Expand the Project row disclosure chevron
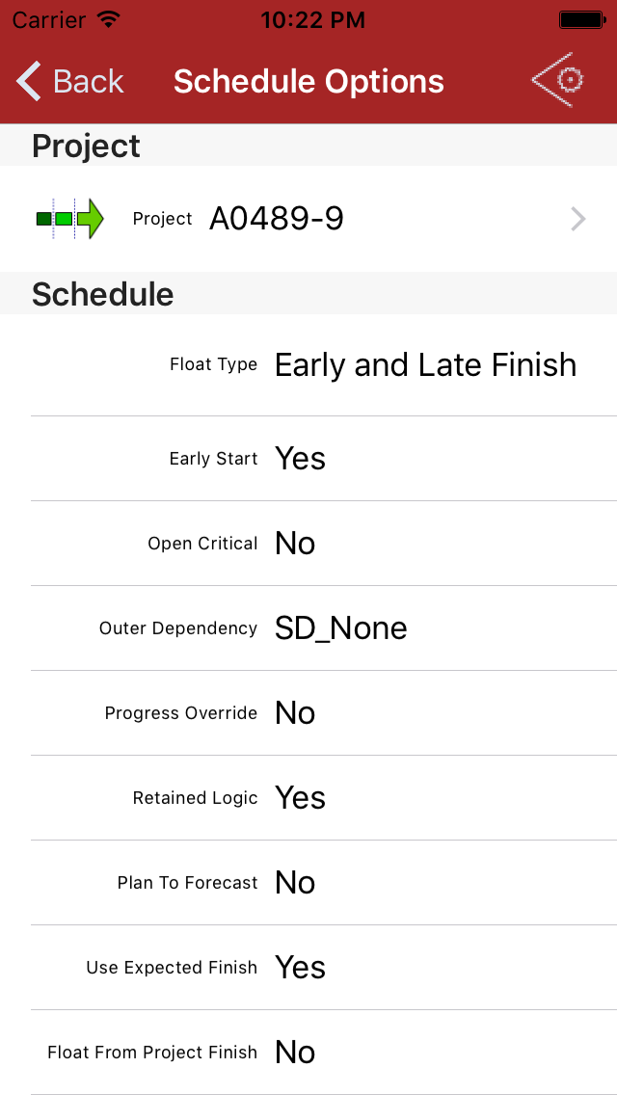 pyautogui.click(x=578, y=219)
